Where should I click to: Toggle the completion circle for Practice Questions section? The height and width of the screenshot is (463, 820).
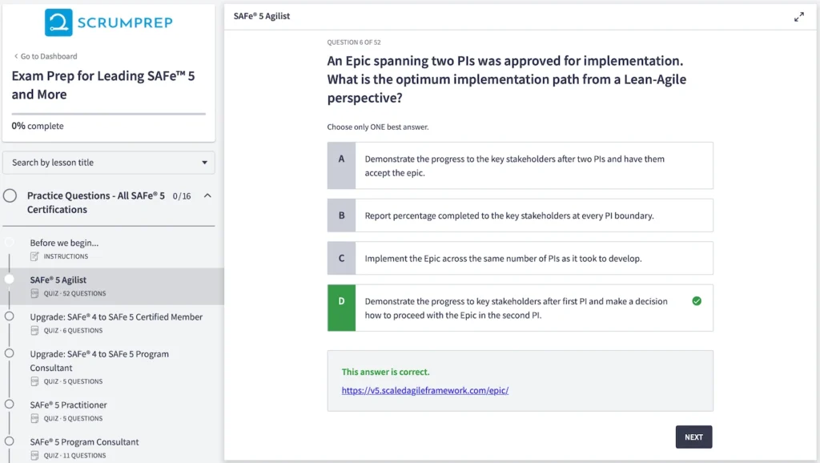tap(9, 195)
